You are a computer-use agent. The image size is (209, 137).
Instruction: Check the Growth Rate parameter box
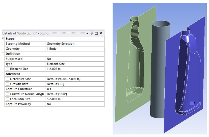click(x=7, y=84)
